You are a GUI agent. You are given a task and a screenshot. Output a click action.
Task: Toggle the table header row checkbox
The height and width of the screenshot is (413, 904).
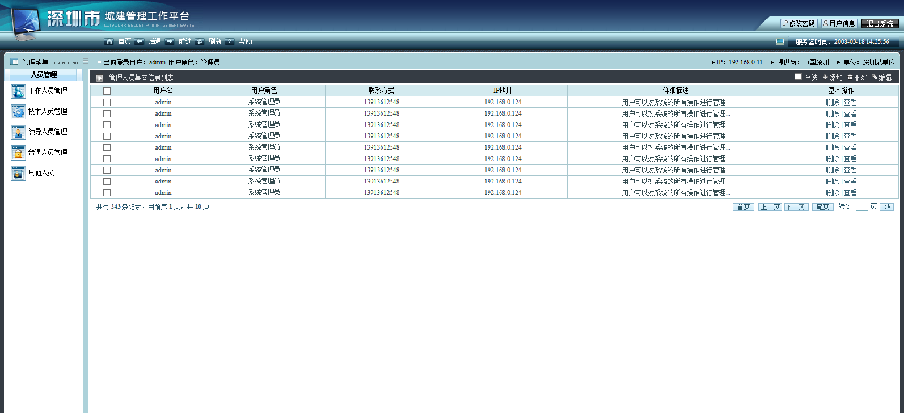107,91
